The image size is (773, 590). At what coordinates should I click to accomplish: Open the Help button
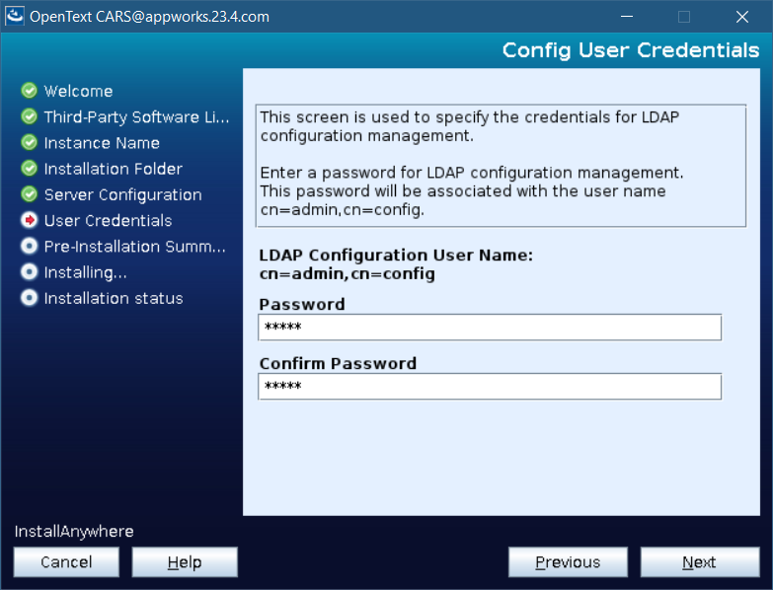coord(185,562)
